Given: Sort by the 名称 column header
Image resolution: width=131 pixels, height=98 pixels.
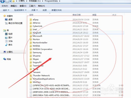Looking at the screenshot, I should pyautogui.click(x=31, y=15).
